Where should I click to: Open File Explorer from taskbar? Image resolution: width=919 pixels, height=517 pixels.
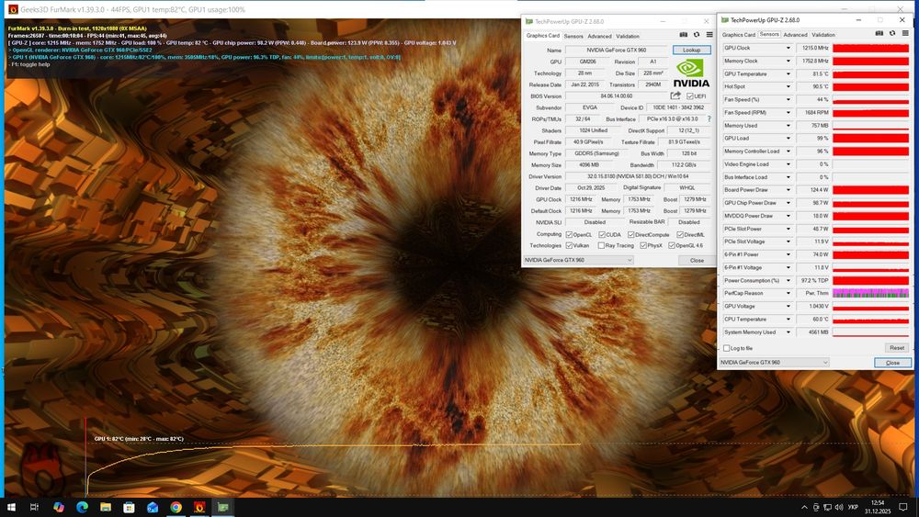pyautogui.click(x=106, y=507)
